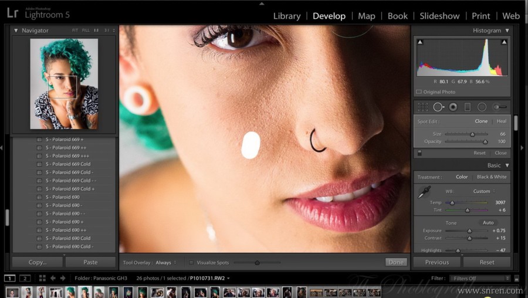Open the WB Custom dropdown
This screenshot has width=528, height=298.
tap(484, 191)
